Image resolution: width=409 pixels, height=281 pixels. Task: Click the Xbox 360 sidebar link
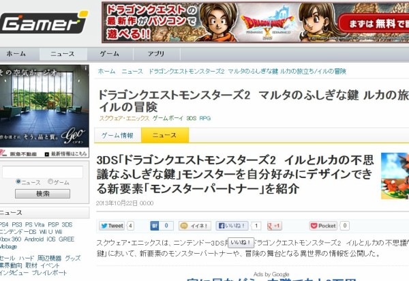(10, 239)
